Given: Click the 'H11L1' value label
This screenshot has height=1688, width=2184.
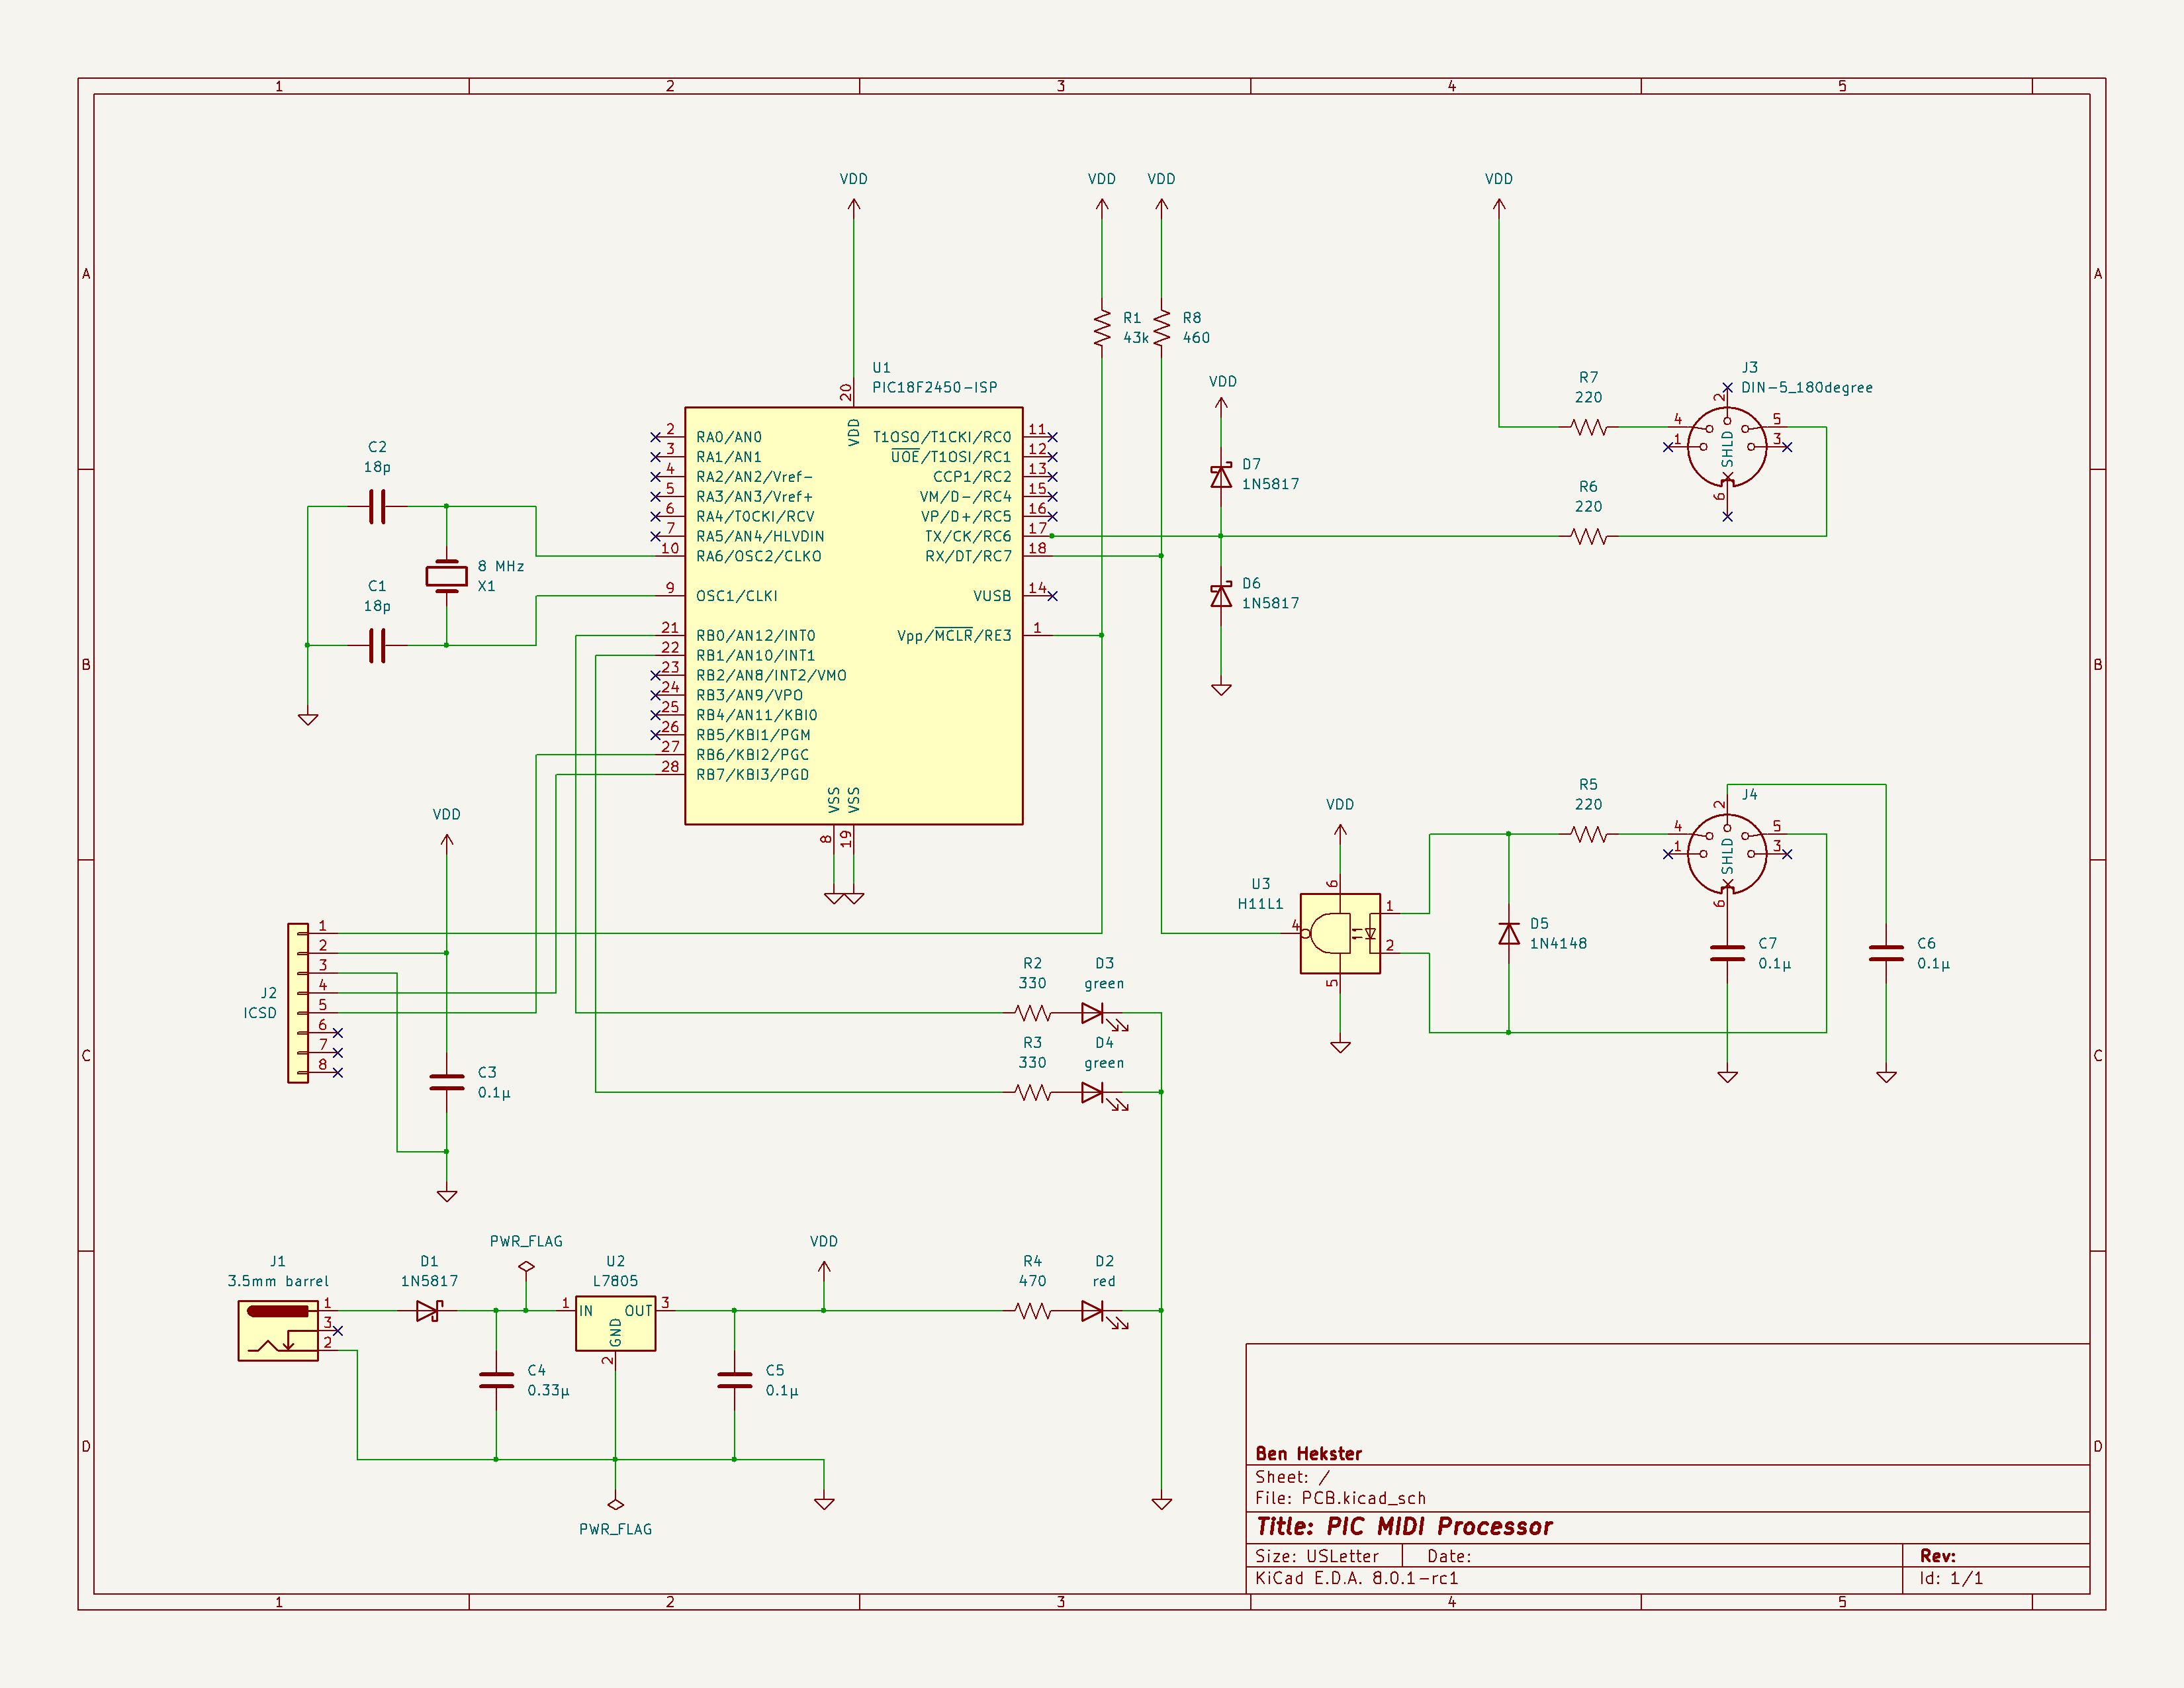Looking at the screenshot, I should click(x=1260, y=904).
